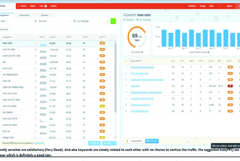Open ford.com/new-cars link
Image resolution: width=240 pixels, height=161 pixels.
point(139,111)
